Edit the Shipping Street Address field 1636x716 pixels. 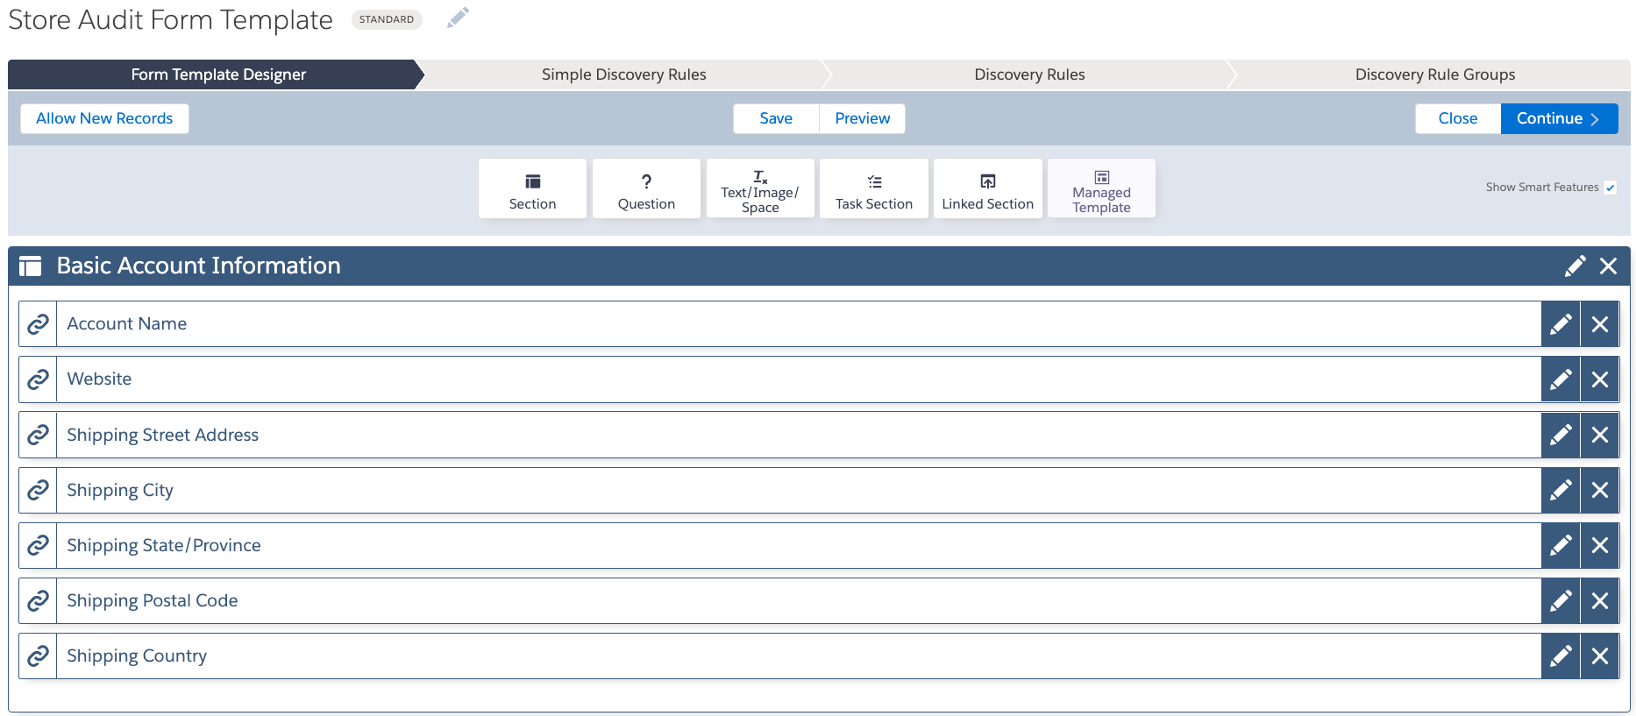pos(1561,435)
